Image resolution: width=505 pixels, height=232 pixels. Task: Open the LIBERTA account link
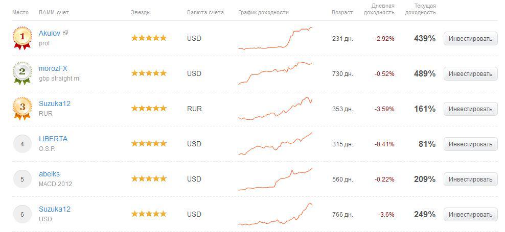pyautogui.click(x=53, y=139)
